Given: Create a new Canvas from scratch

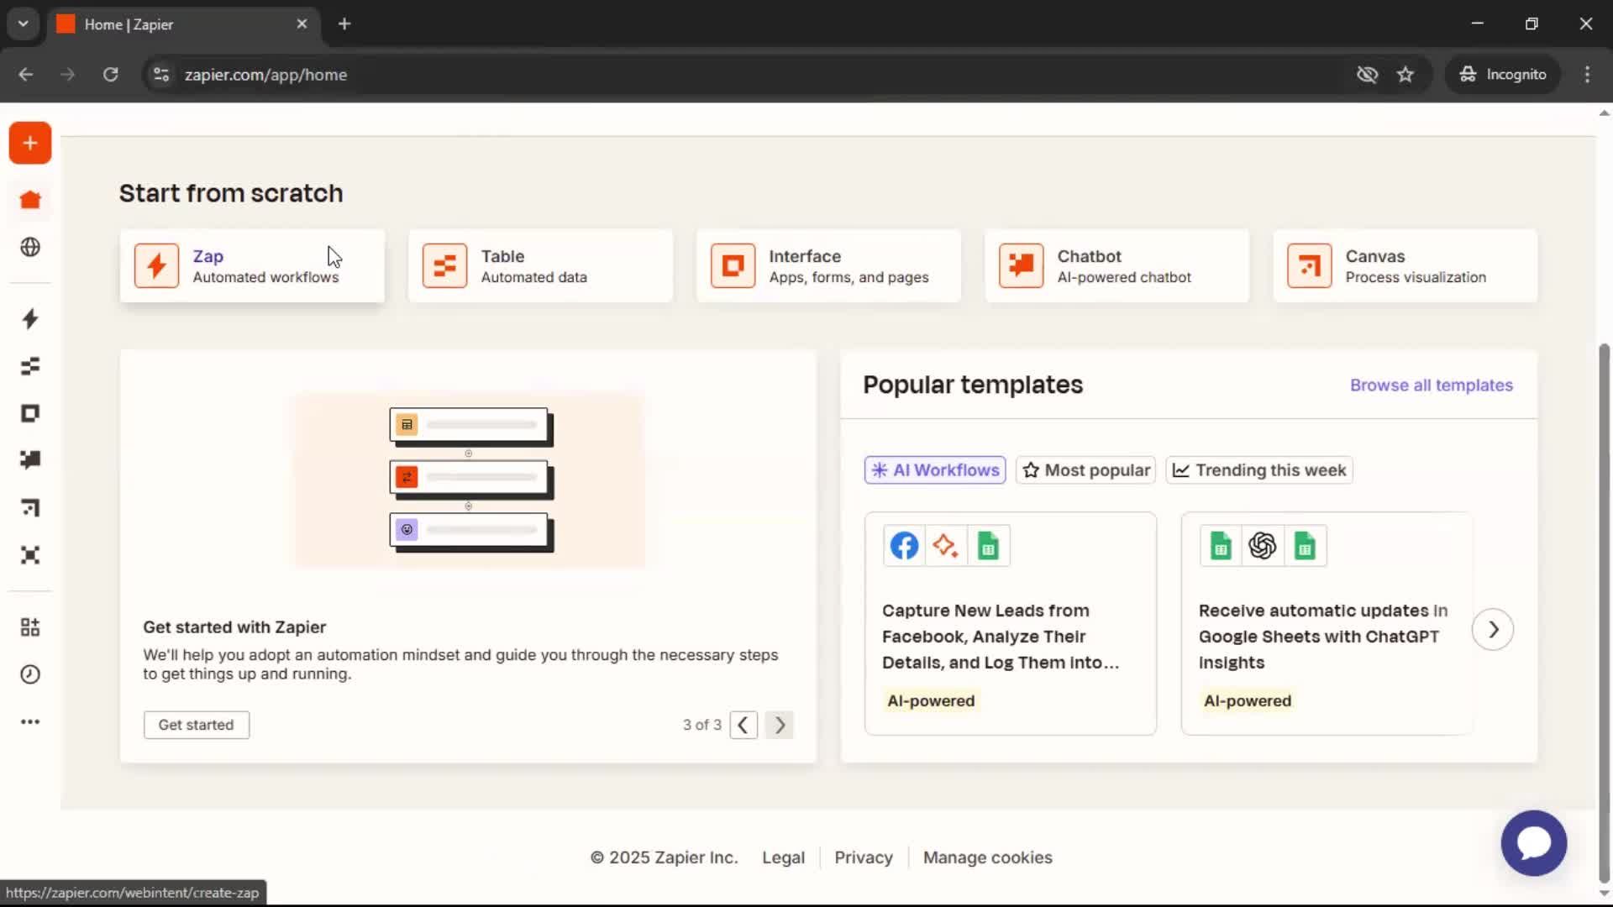Looking at the screenshot, I should pos(1405,266).
